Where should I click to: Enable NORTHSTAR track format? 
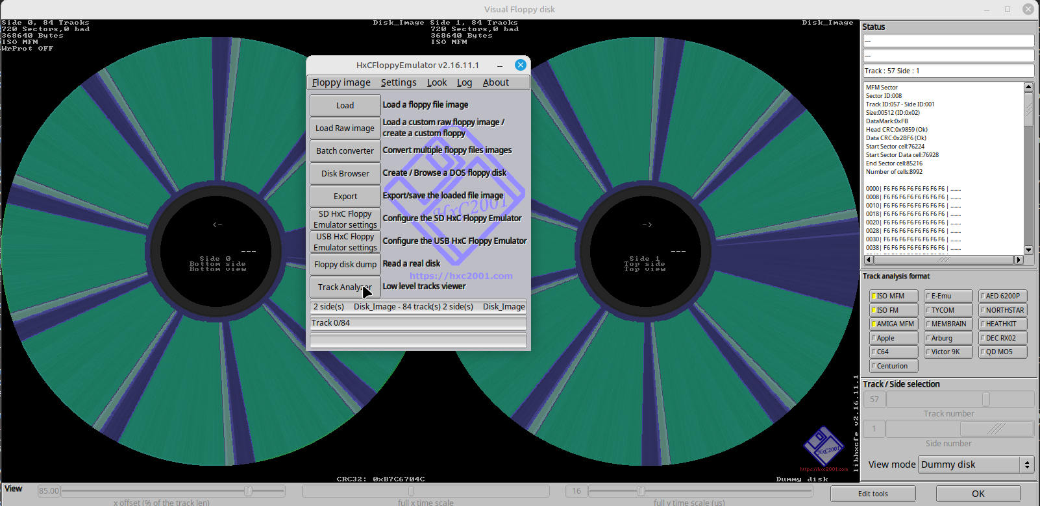coord(1003,310)
